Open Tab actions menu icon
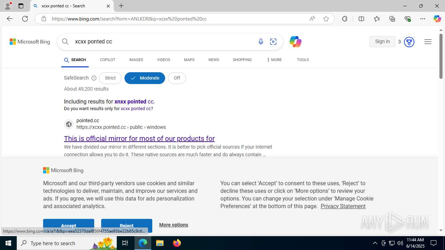The image size is (445, 250). click(x=21, y=6)
